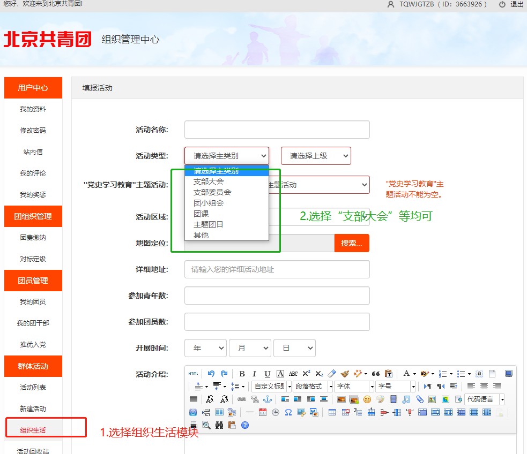Click the horizontal rule line icon
Image resolution: width=527 pixels, height=454 pixels.
click(250, 412)
